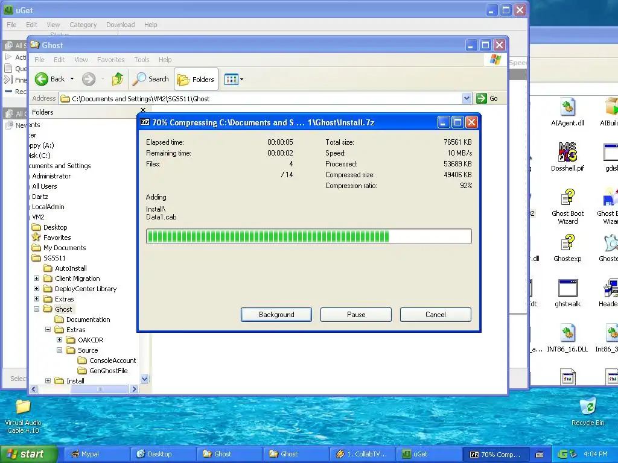Click the Desktop taskbar button
The image size is (618, 463).
[x=163, y=454]
